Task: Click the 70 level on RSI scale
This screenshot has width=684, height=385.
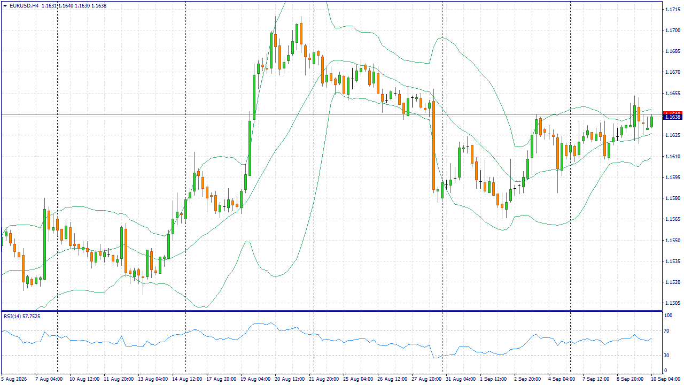Action: click(x=666, y=332)
